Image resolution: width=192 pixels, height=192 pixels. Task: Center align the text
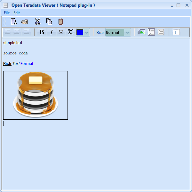coord(17,32)
